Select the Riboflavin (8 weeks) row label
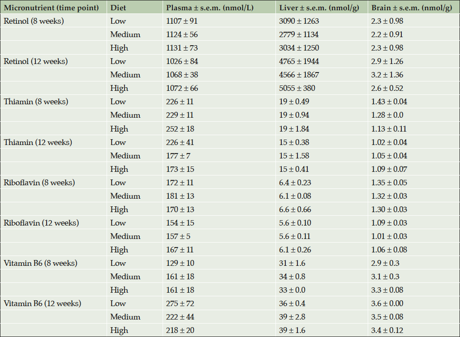The height and width of the screenshot is (337, 460). tap(39, 183)
